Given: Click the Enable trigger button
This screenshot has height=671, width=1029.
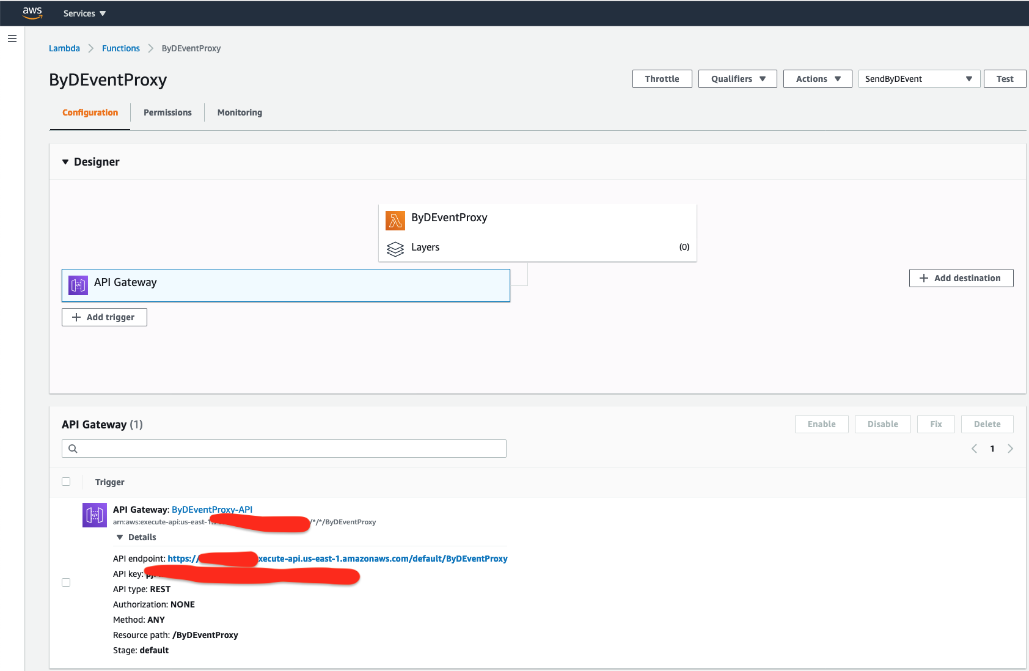Looking at the screenshot, I should 821,424.
